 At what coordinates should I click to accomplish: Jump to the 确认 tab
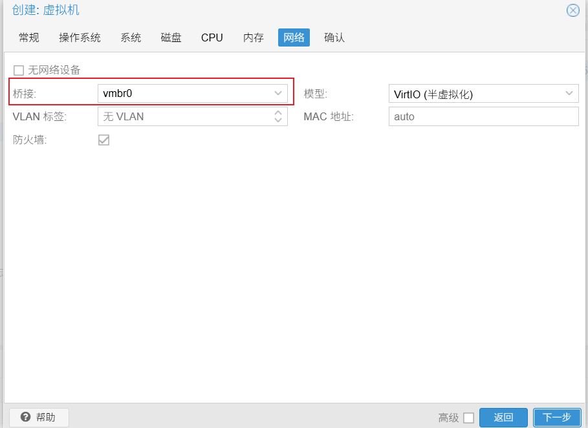coord(334,37)
